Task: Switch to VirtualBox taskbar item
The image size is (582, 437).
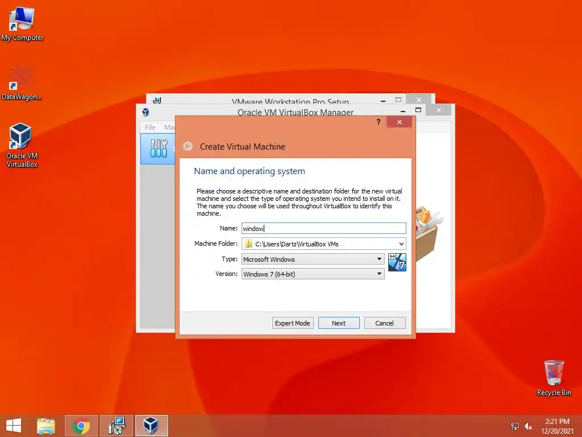Action: point(151,426)
